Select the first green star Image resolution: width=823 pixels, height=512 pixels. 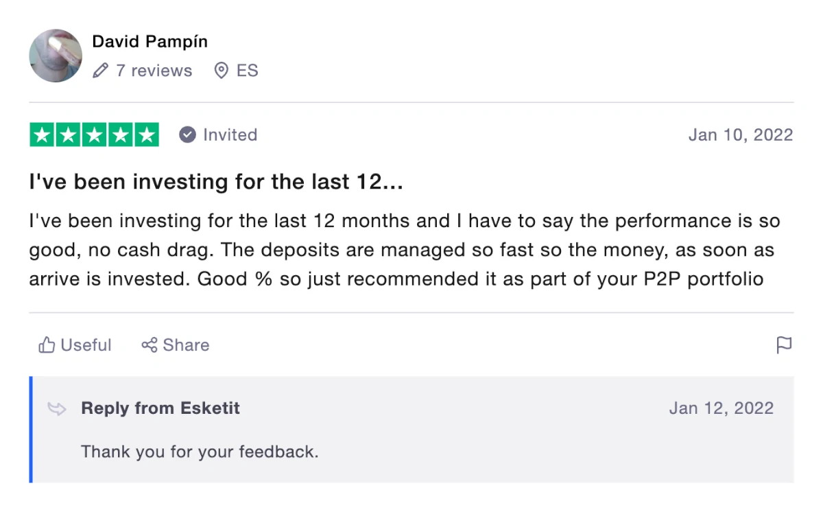(42, 135)
